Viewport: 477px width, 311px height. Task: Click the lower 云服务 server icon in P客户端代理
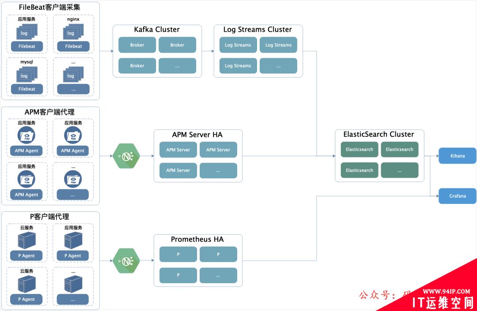[x=27, y=284]
